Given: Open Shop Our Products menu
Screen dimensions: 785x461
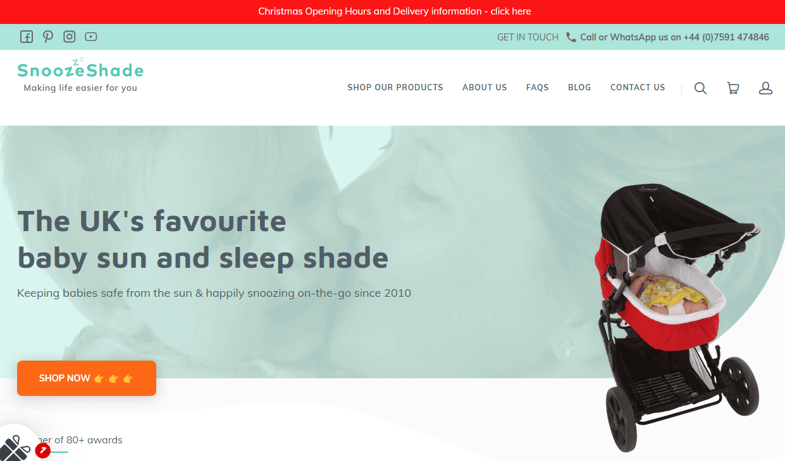Looking at the screenshot, I should click(395, 88).
